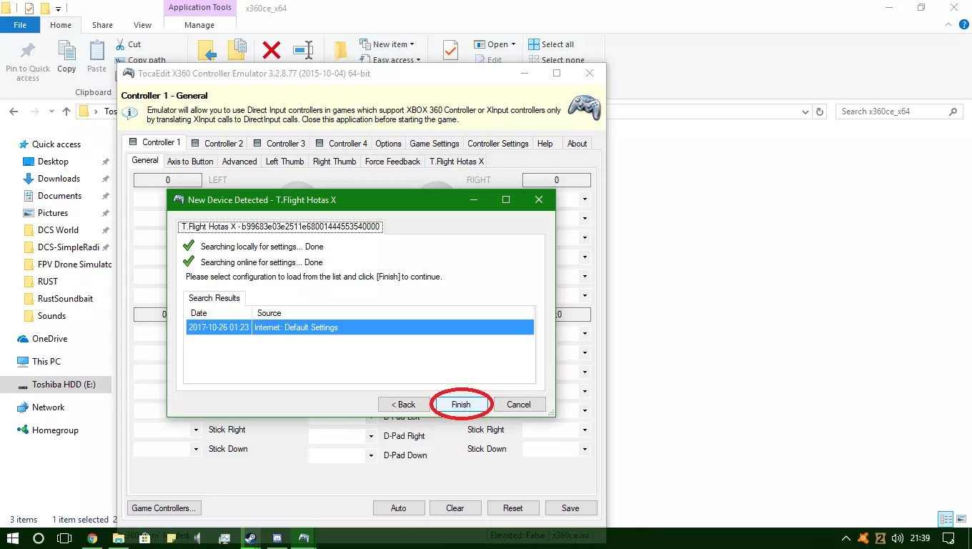Open the Open dropdown in Explorer ribbon
Screen dimensions: 972x549
[x=495, y=44]
